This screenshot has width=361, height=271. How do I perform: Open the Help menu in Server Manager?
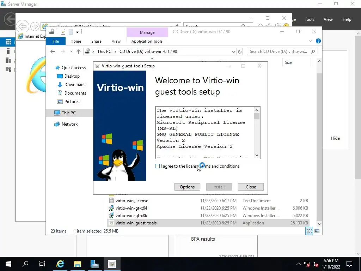click(347, 19)
